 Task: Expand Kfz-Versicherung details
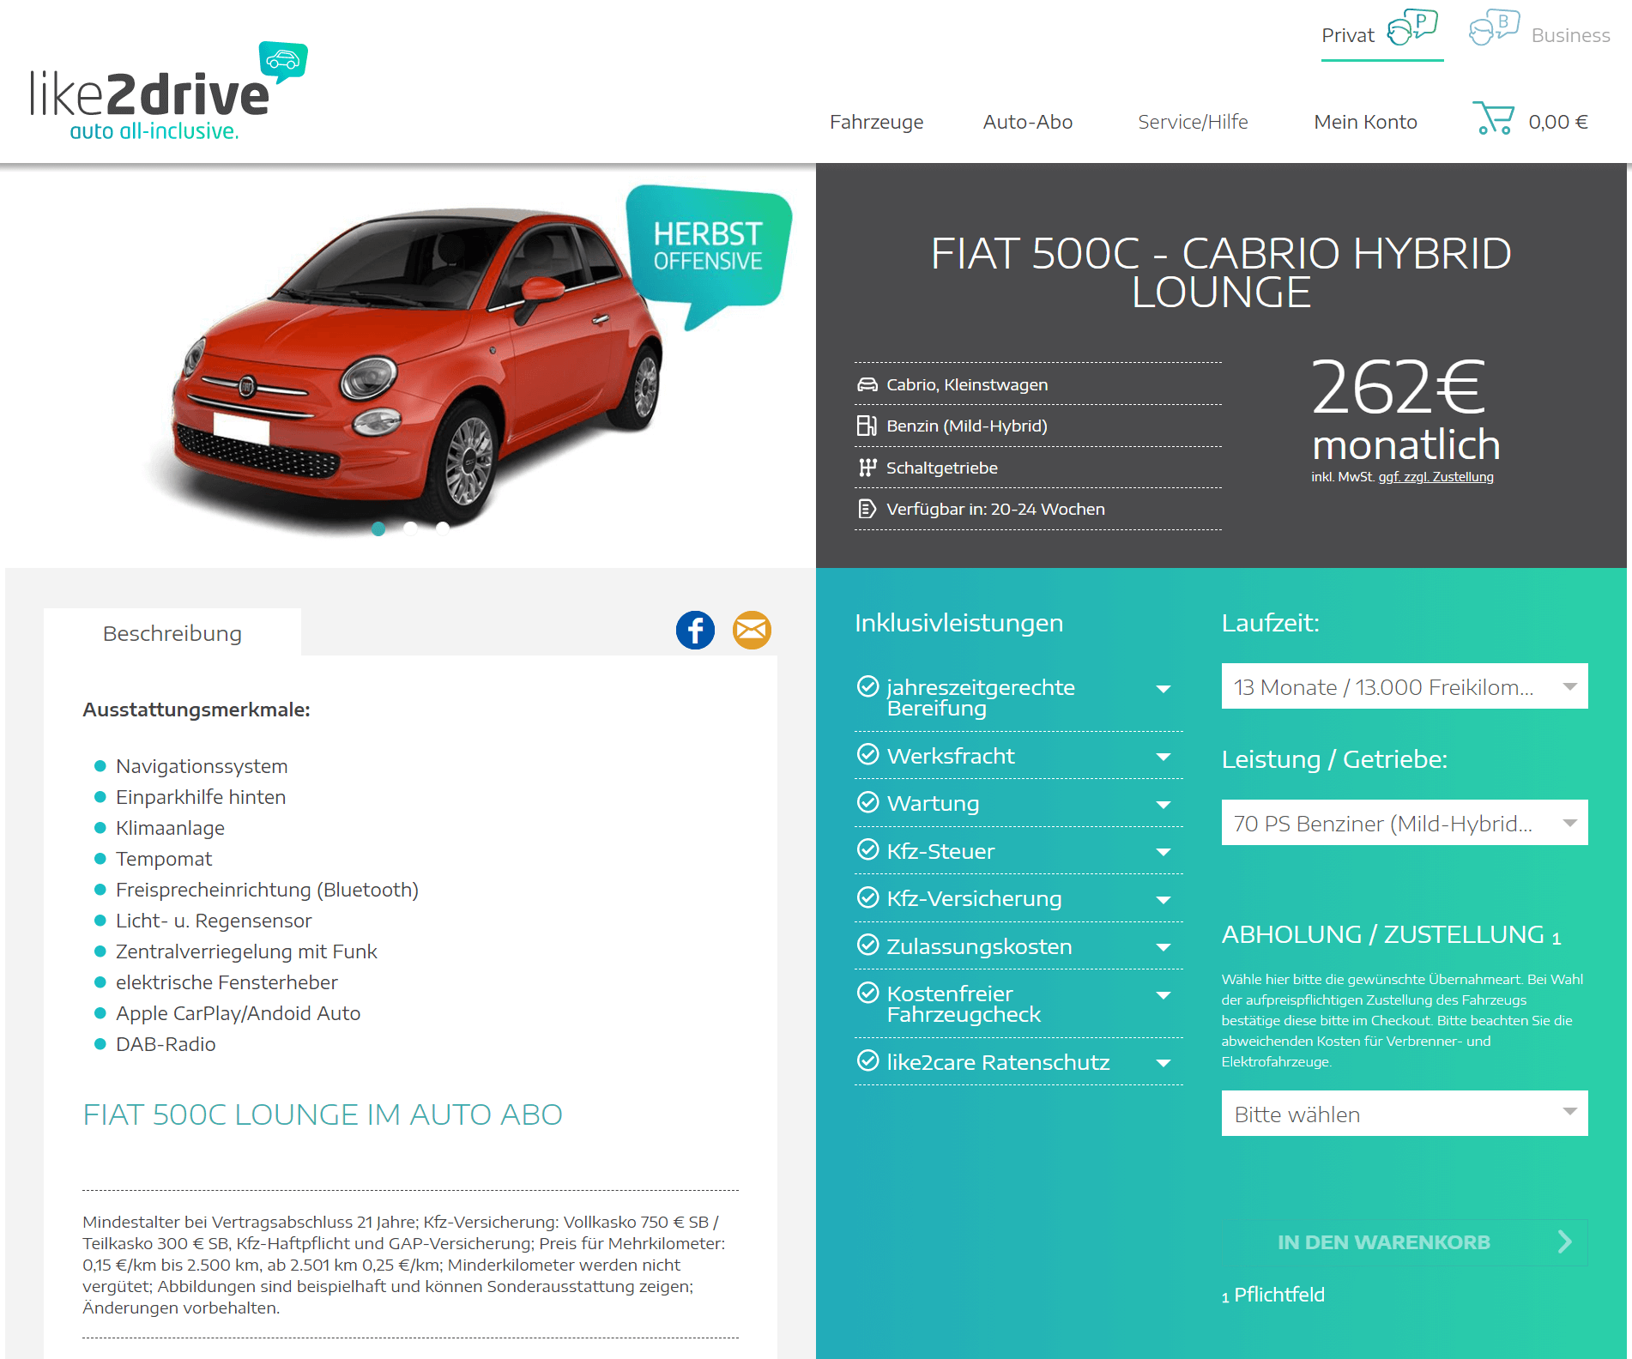coord(1164,900)
